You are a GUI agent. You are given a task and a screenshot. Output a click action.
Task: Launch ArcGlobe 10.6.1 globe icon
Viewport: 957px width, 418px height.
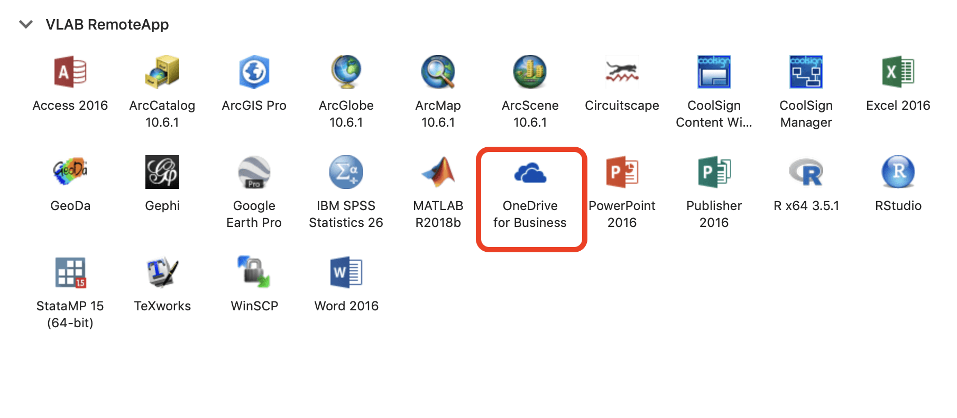(346, 72)
